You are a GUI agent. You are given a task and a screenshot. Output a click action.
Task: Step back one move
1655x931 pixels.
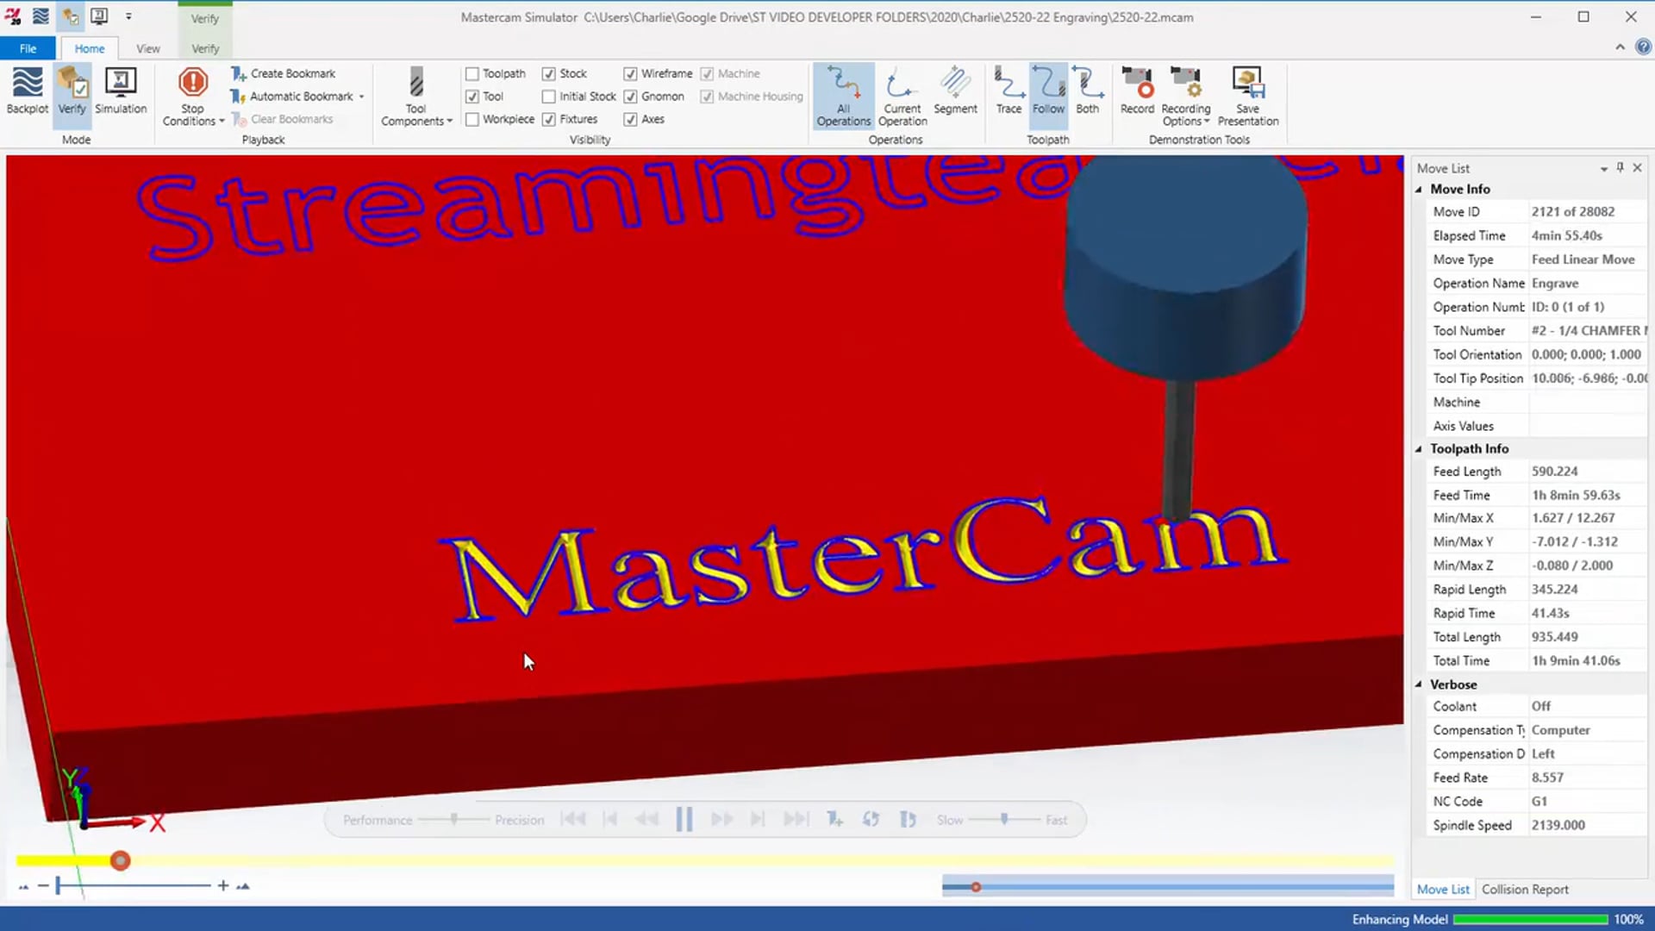610,820
